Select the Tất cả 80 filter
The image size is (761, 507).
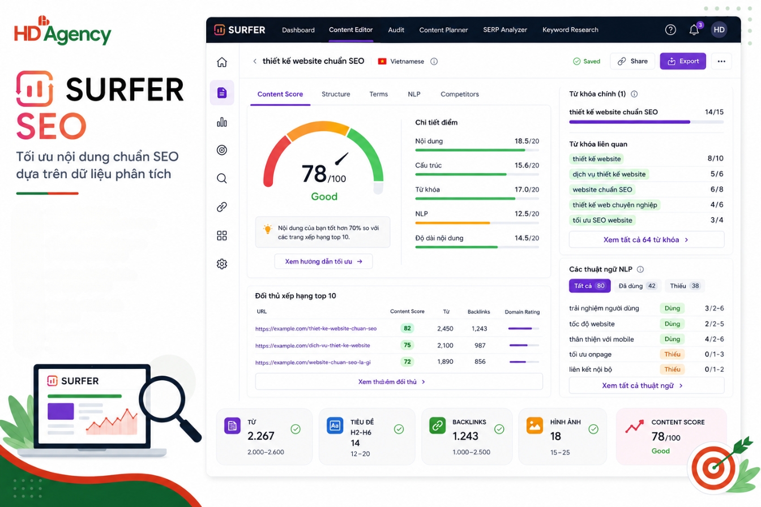[589, 286]
